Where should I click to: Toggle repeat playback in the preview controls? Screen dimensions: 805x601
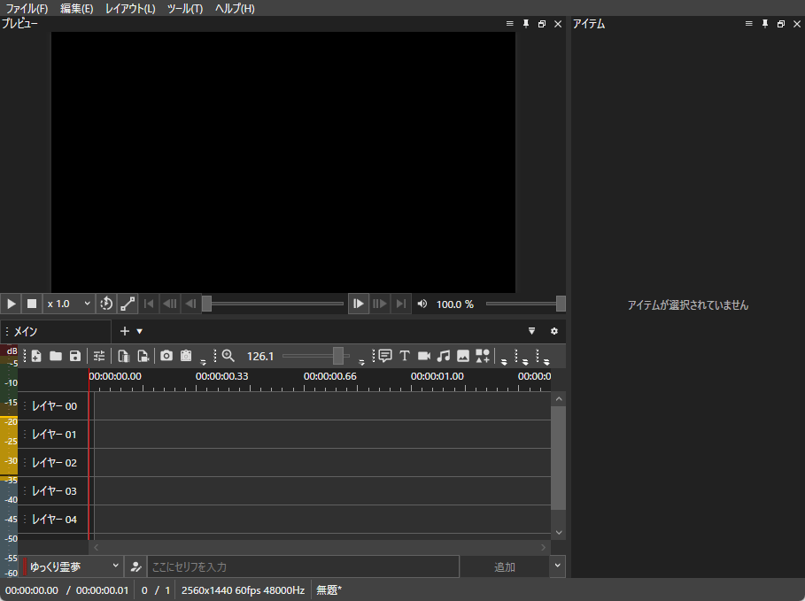coord(106,304)
